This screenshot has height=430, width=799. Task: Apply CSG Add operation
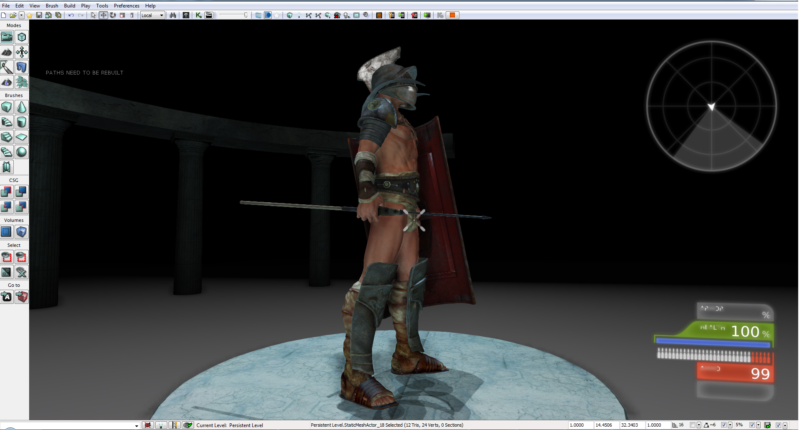click(7, 192)
